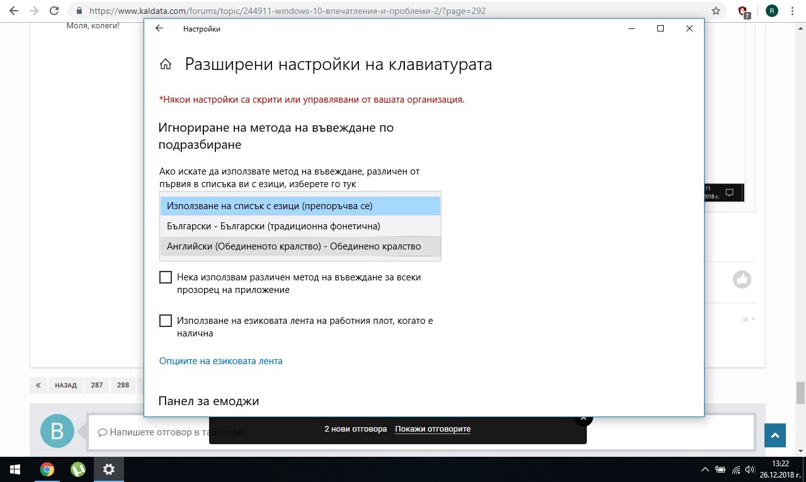The height and width of the screenshot is (482, 806).
Task: Open uTorrent from the taskbar
Action: coord(78,469)
